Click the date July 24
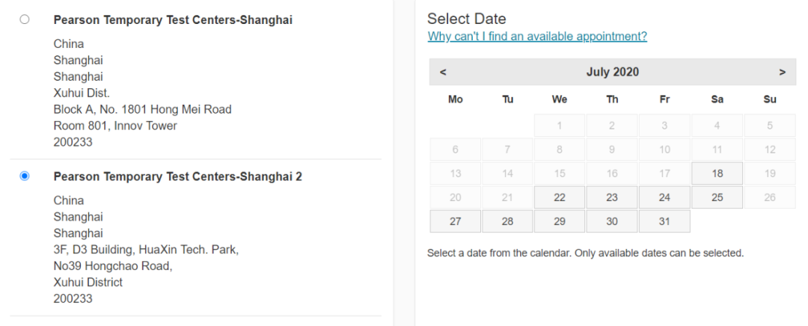Viewport: 808px width, 326px height. (x=664, y=197)
